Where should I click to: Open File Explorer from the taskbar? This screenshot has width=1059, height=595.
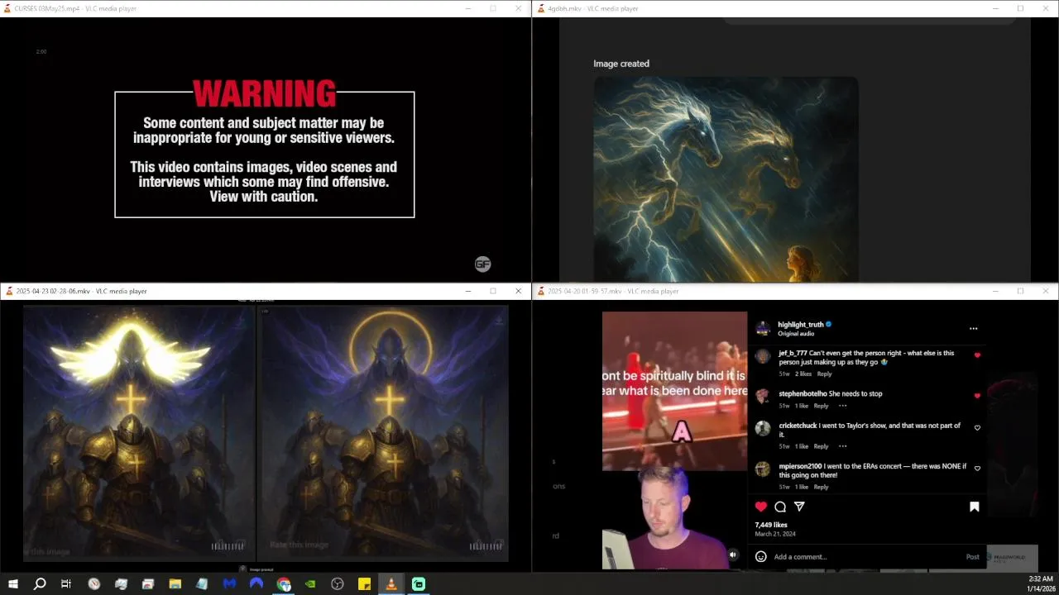(x=175, y=584)
